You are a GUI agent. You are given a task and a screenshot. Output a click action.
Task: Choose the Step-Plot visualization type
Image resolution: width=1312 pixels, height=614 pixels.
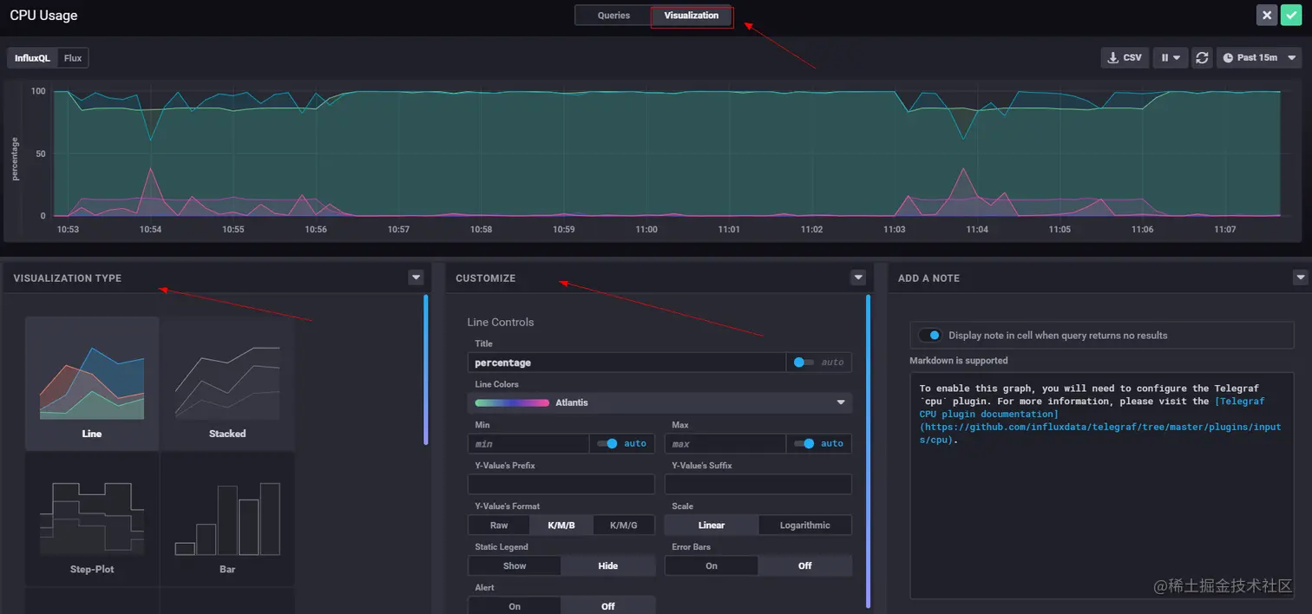[x=92, y=519]
